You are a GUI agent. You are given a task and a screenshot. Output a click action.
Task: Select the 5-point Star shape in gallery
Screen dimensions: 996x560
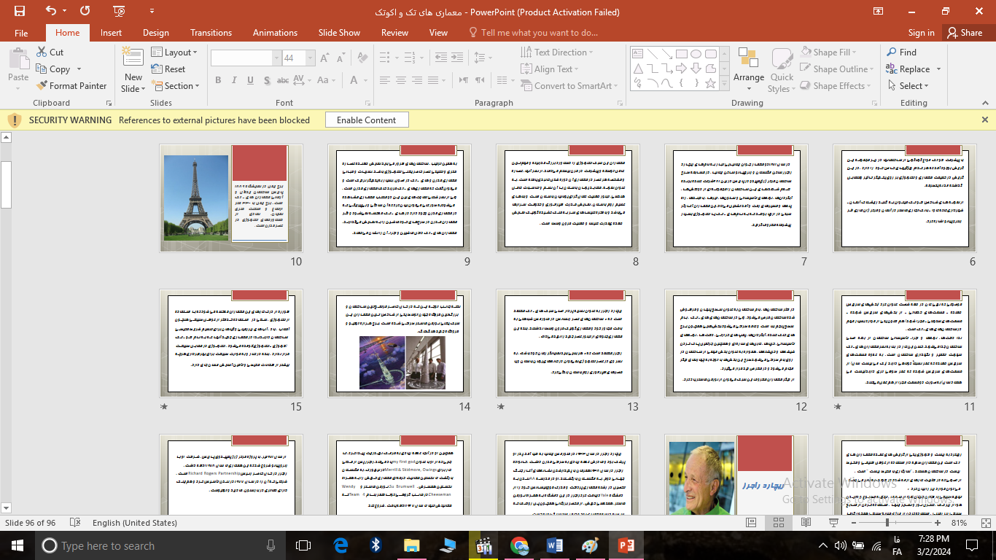tap(711, 83)
